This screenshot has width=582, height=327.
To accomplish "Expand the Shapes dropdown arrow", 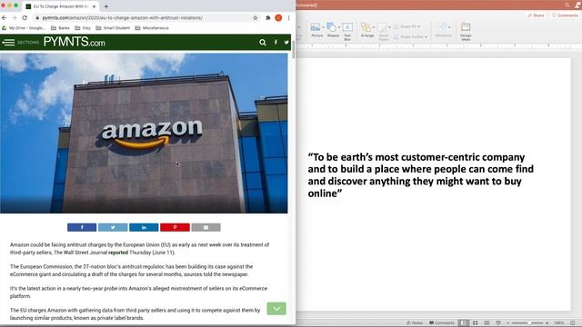I will (339, 27).
